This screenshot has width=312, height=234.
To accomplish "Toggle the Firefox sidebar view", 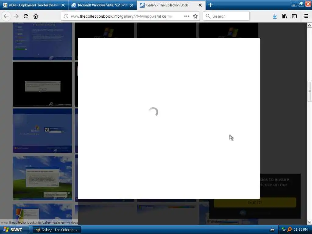I will (294, 16).
